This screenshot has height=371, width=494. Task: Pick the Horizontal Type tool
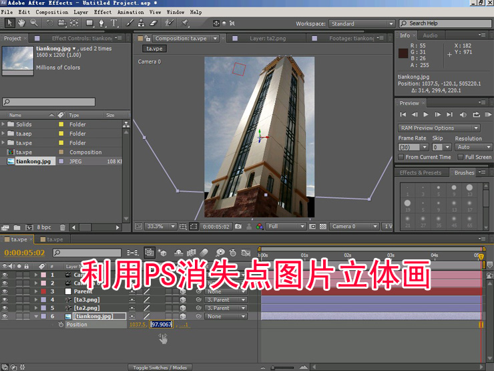point(113,23)
